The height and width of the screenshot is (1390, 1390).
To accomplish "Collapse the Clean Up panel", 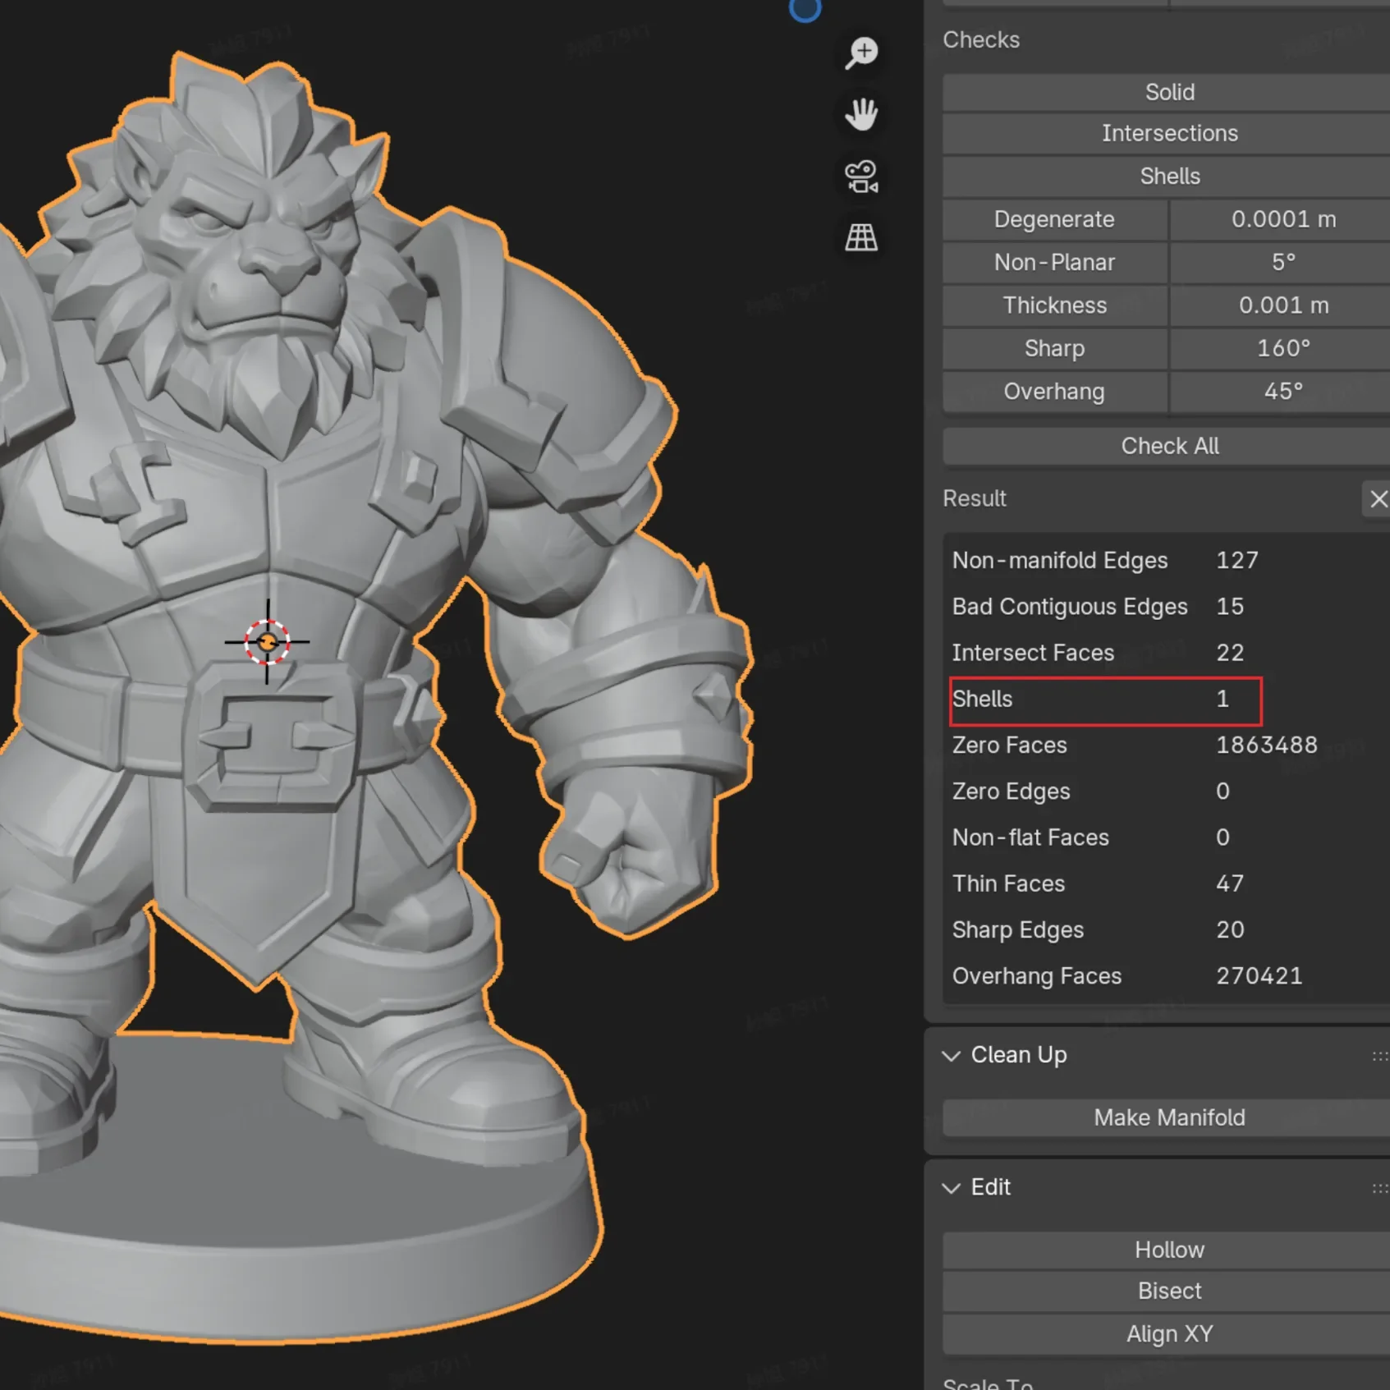I will [952, 1056].
